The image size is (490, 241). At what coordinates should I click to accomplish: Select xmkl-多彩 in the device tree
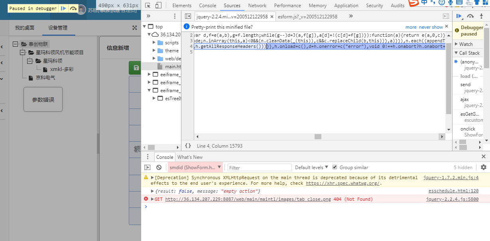[x=61, y=69]
